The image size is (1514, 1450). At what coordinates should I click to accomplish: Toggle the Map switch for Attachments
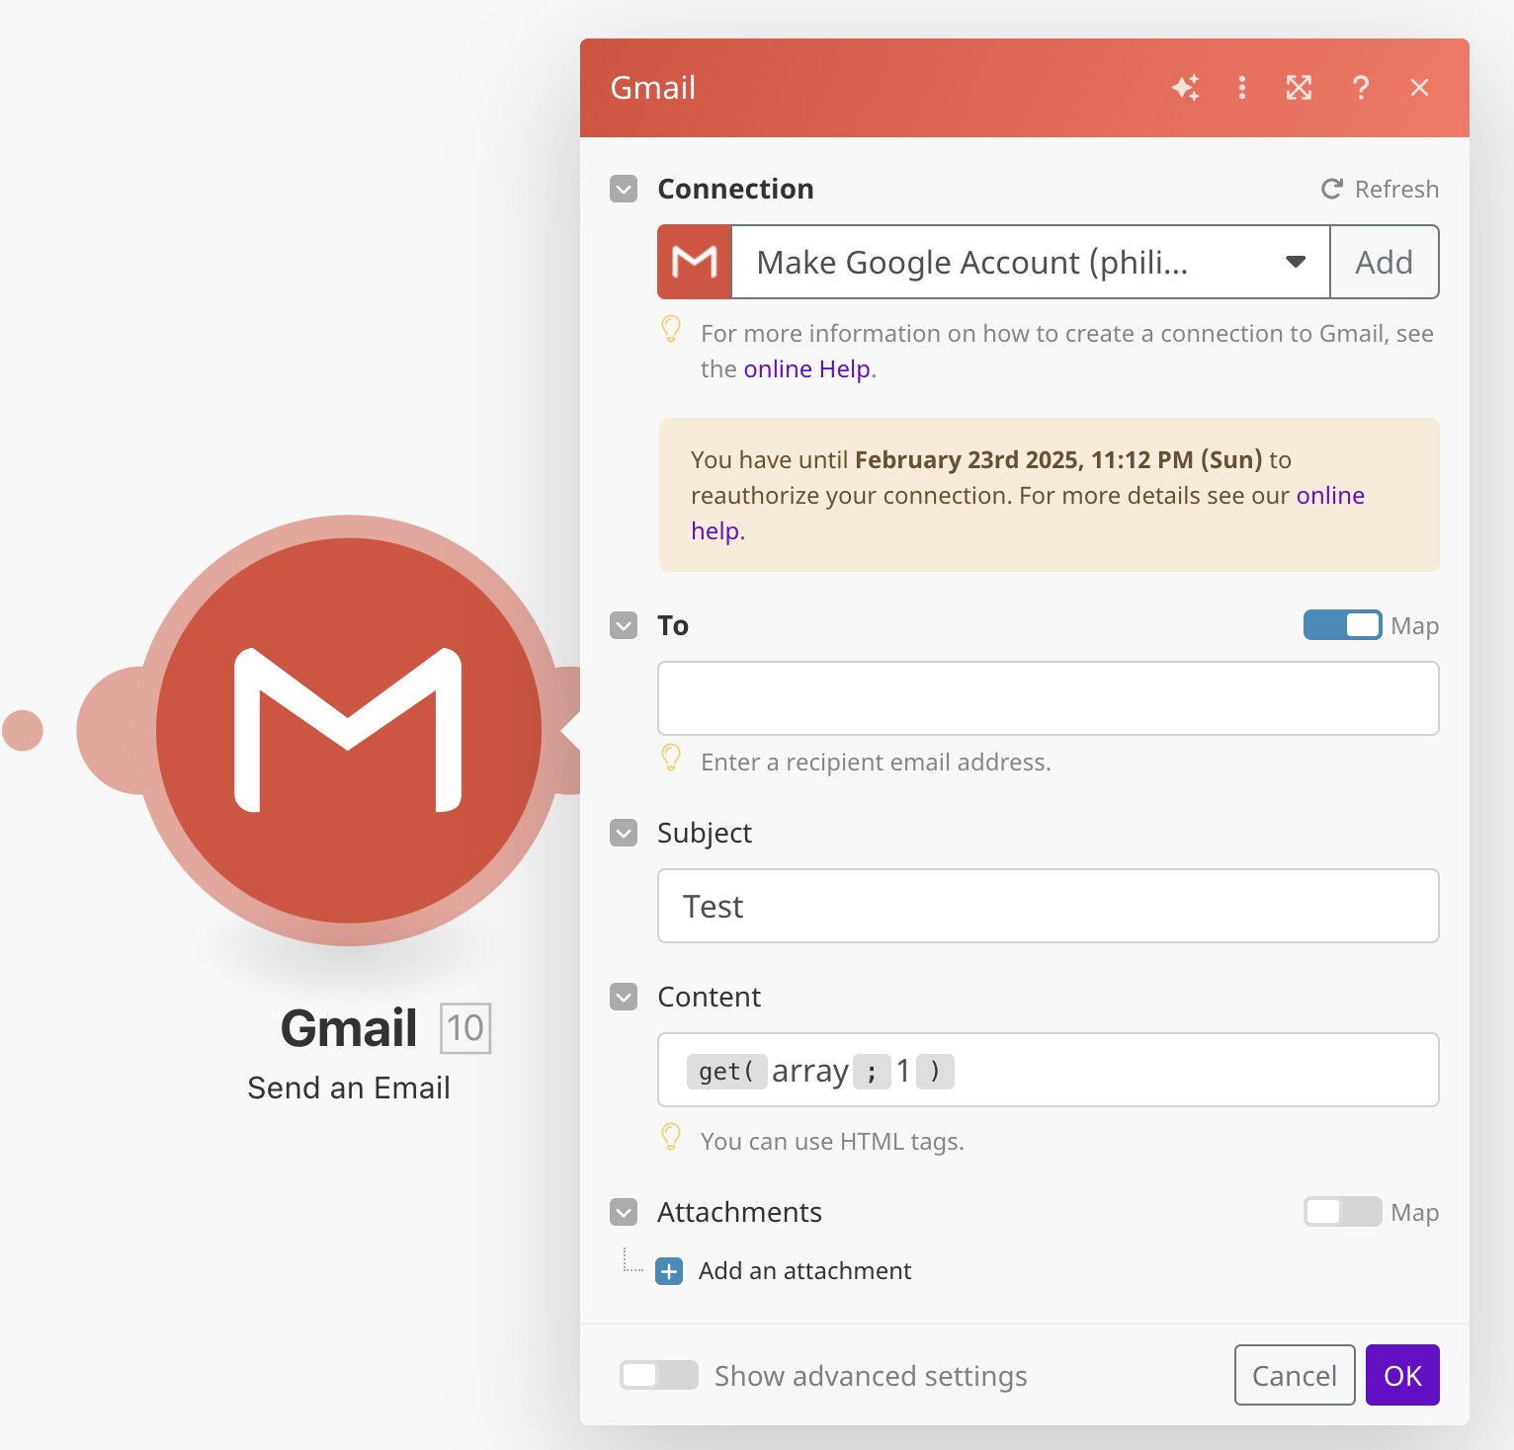[x=1342, y=1212]
